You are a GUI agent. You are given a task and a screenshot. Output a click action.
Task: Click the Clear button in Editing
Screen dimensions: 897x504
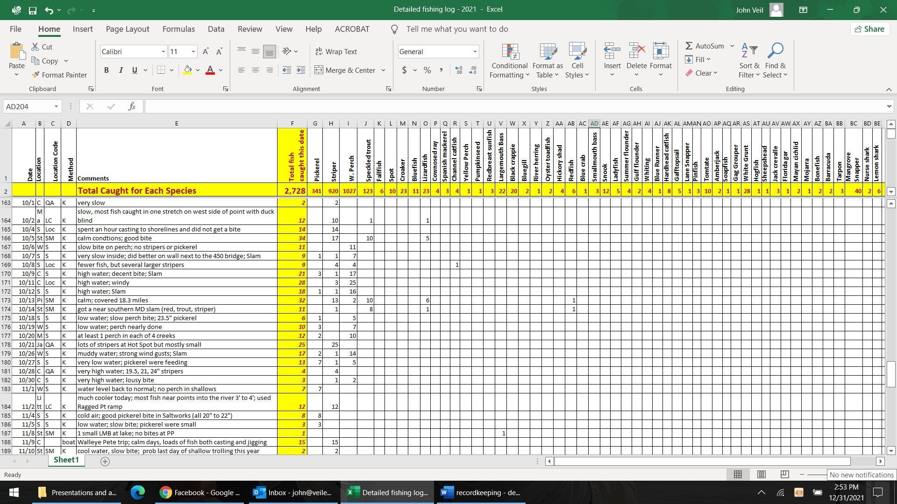[701, 73]
